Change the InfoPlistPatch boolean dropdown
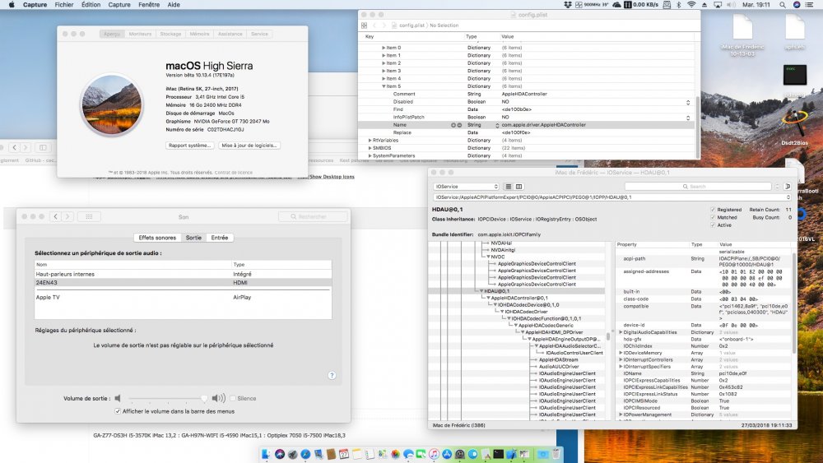Screen dimensions: 823x463 click(x=687, y=118)
